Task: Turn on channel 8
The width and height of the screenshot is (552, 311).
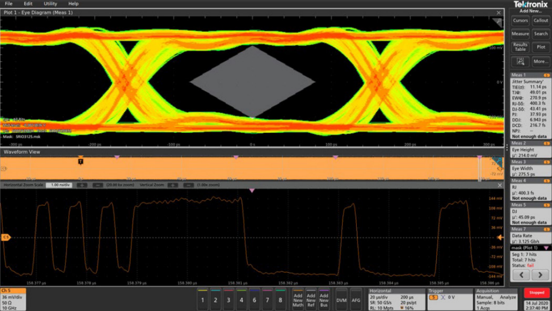Action: pos(280,299)
